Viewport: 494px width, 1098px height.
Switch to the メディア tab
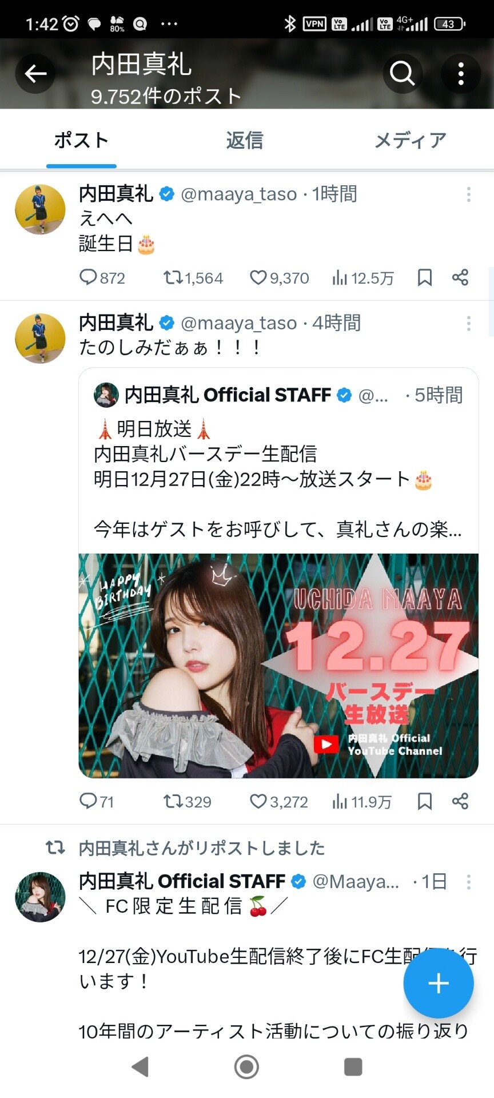(410, 141)
